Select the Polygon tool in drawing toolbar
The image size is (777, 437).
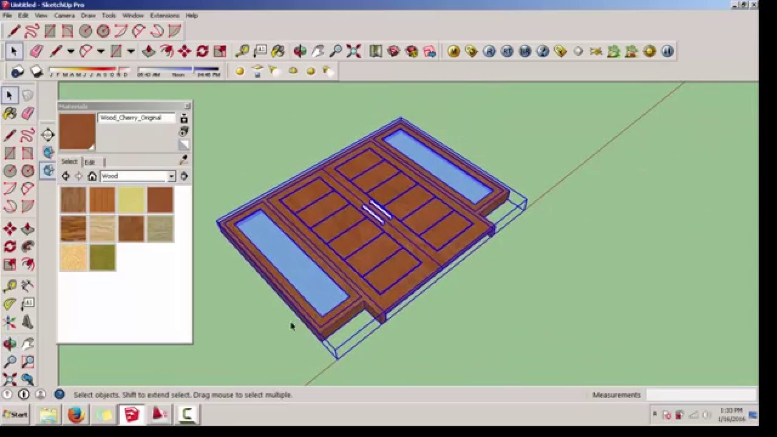103,31
